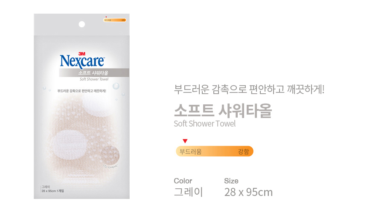Click the small softness scale on package top
The height and width of the screenshot is (213, 367).
point(115,20)
